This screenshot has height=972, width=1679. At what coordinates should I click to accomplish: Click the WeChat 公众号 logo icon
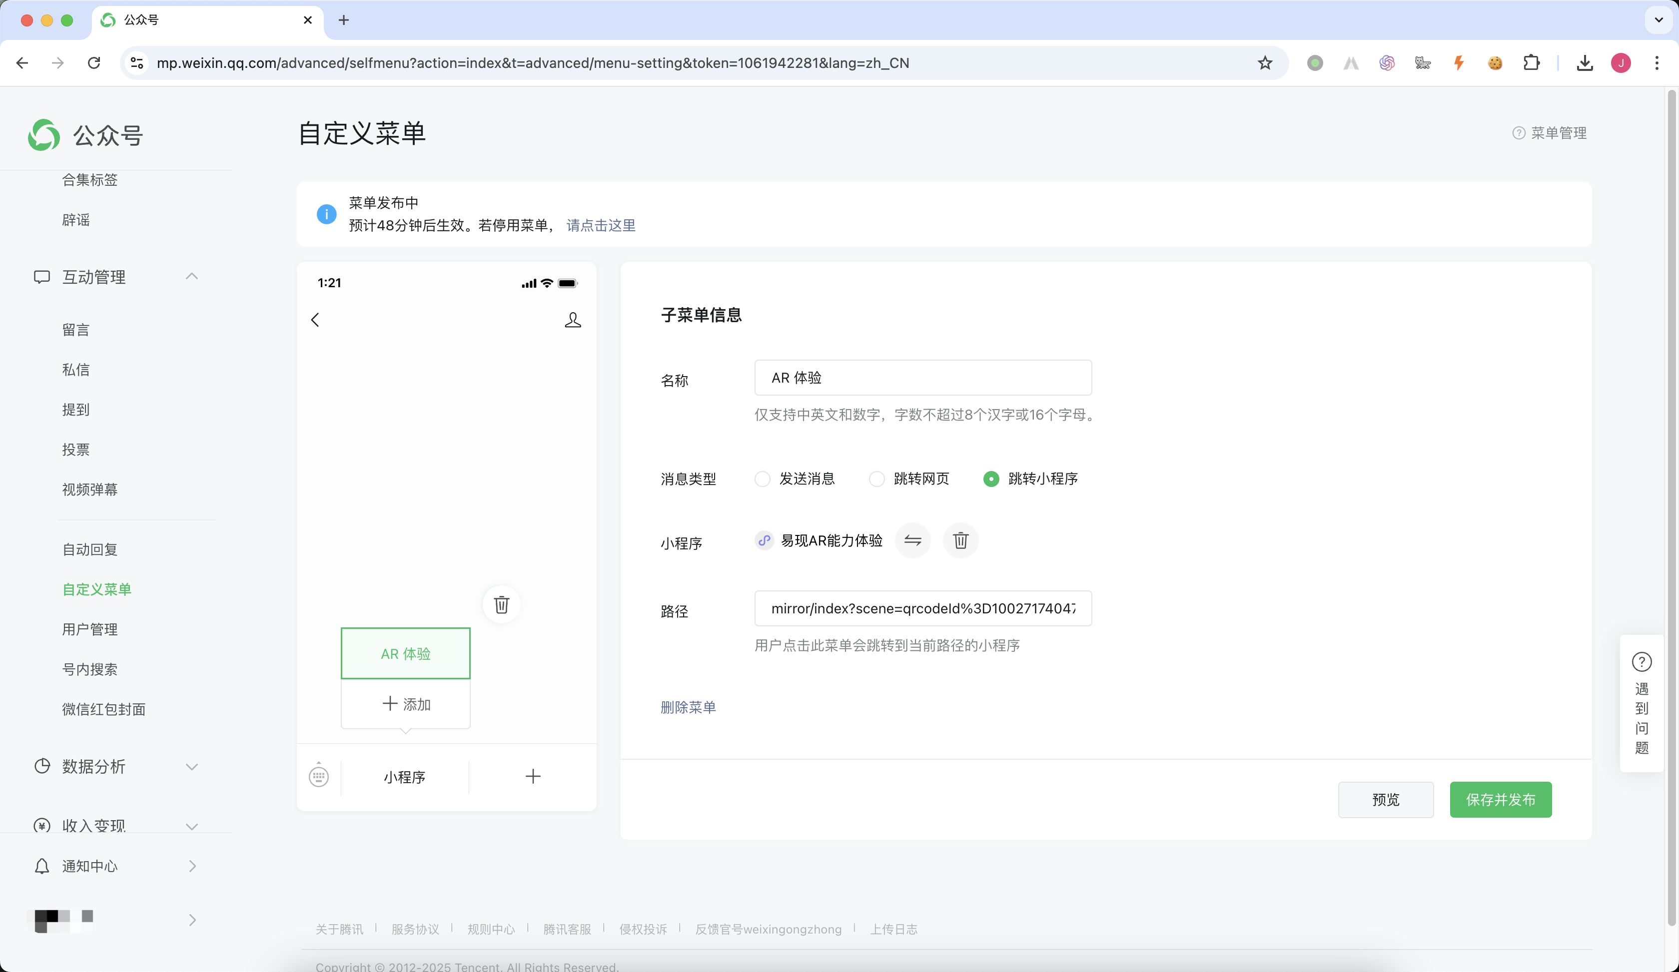[x=44, y=135]
